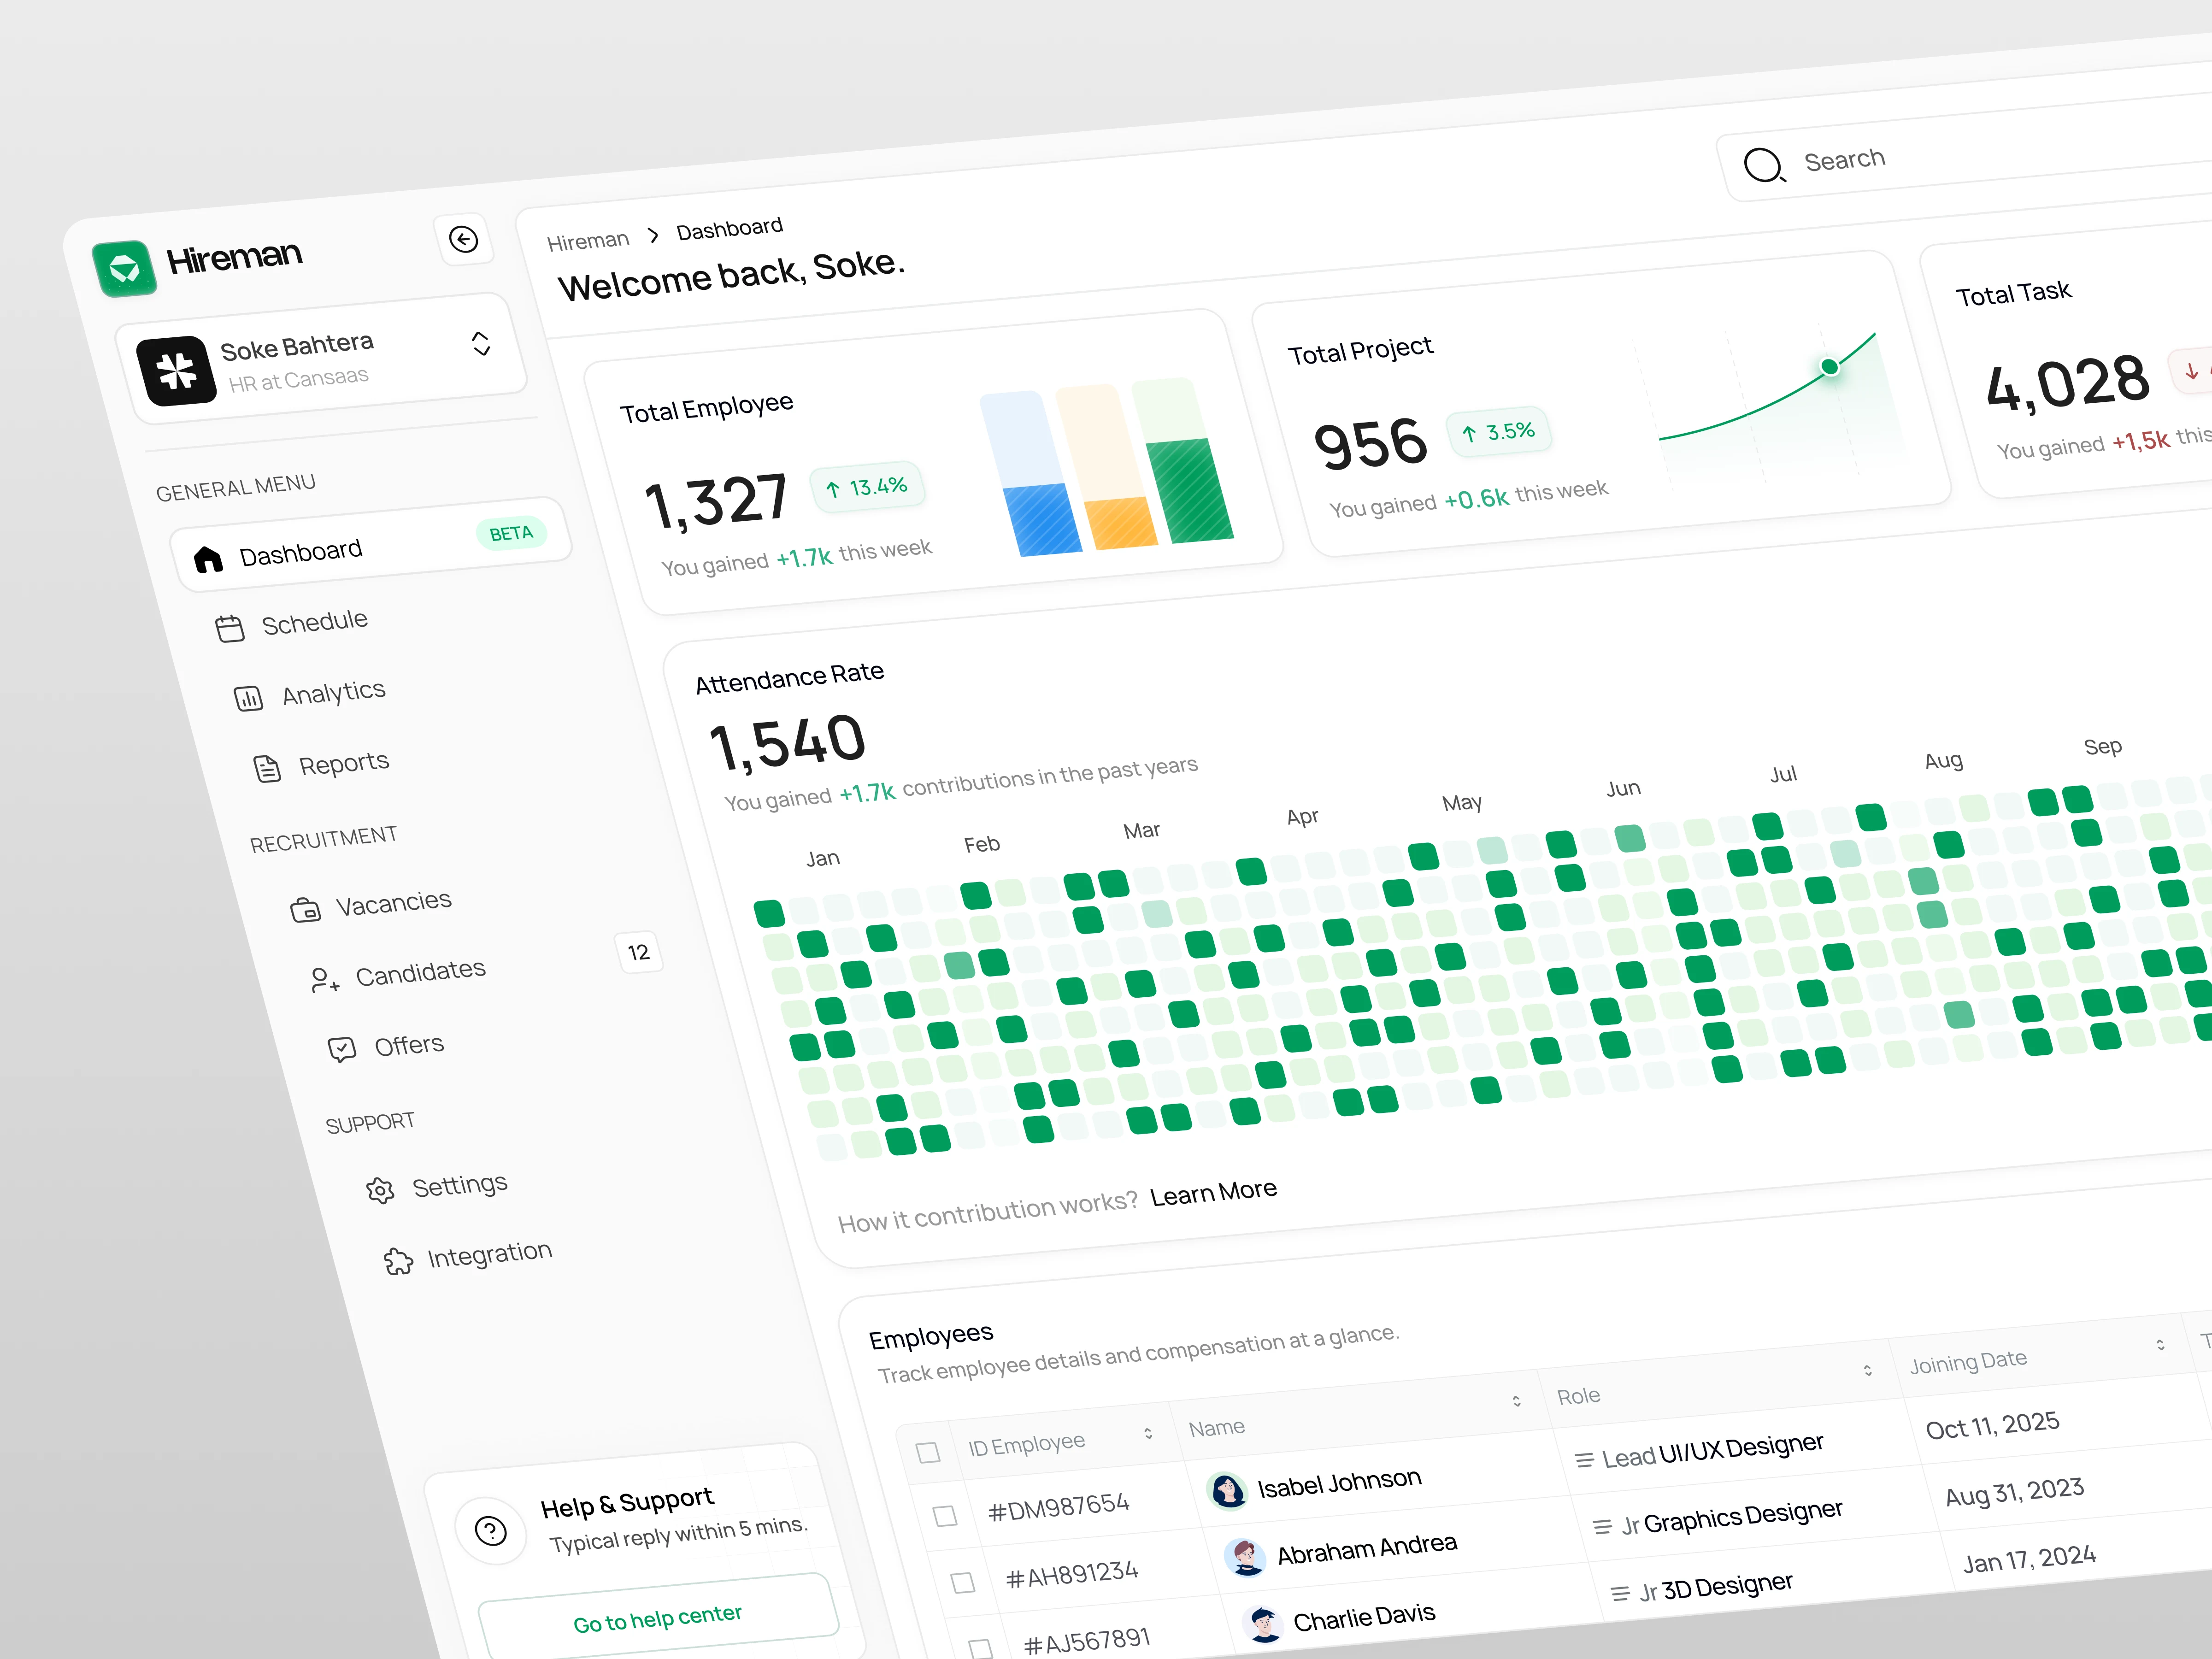2212x1659 pixels.
Task: Click the Hireman logo icon
Action: 124,268
